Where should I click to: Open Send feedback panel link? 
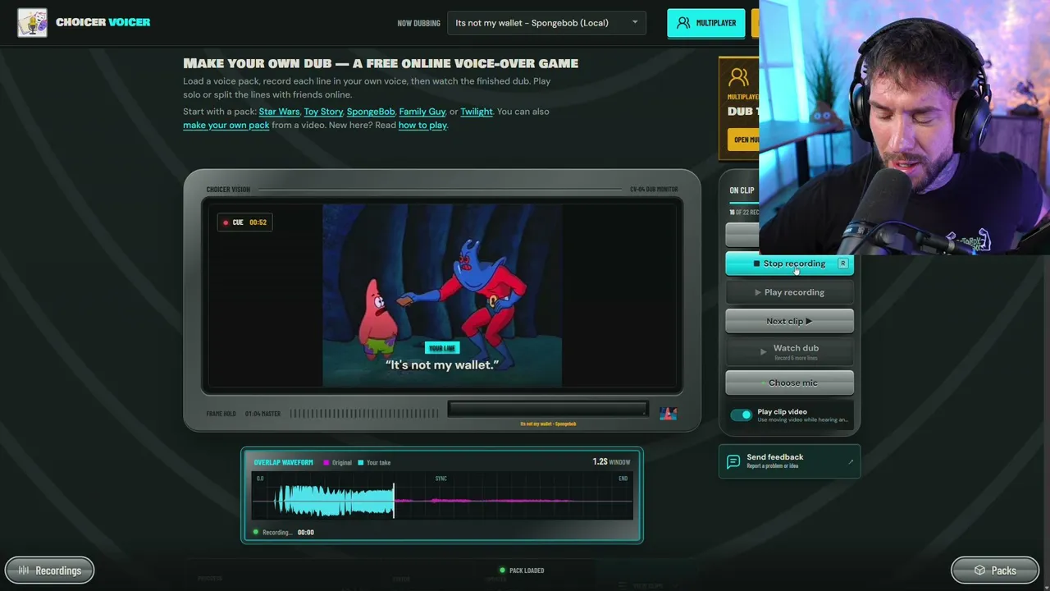789,461
